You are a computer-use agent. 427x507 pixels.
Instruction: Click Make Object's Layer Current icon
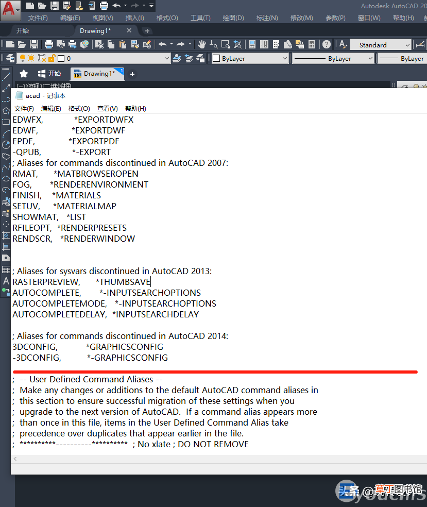(177, 58)
